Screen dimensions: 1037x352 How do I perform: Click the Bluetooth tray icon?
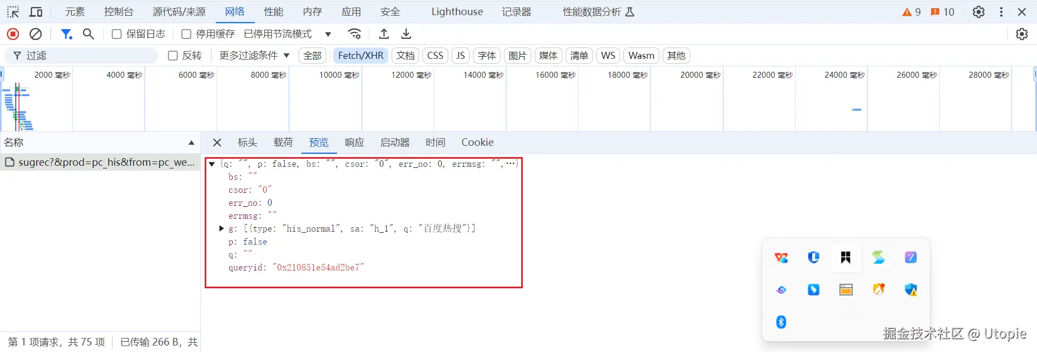(x=781, y=322)
